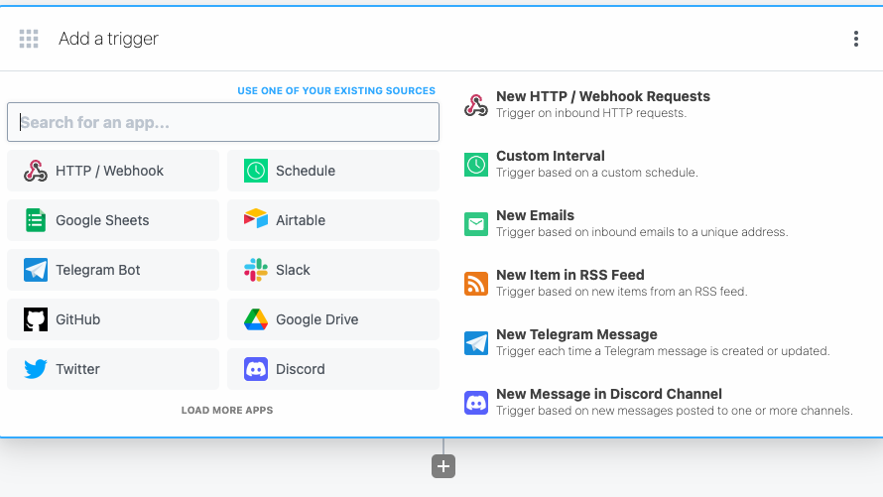Choose the Telegram Bot app icon
883x497 pixels.
point(36,270)
